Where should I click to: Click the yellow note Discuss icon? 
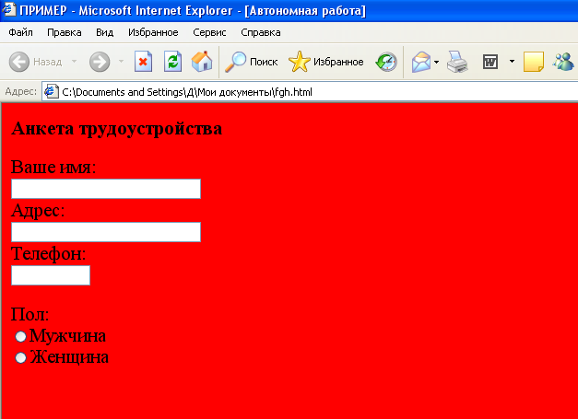(x=534, y=62)
